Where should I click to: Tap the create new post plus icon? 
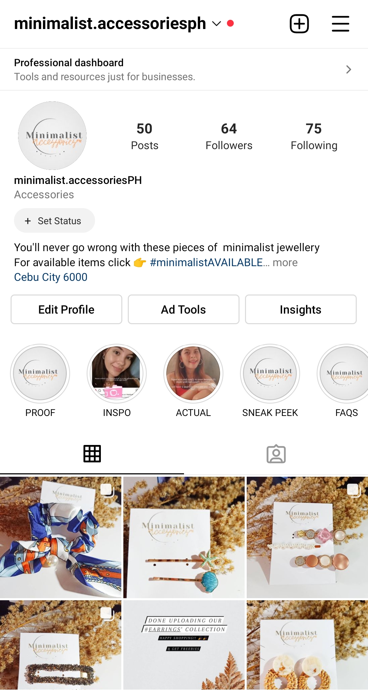(x=299, y=24)
